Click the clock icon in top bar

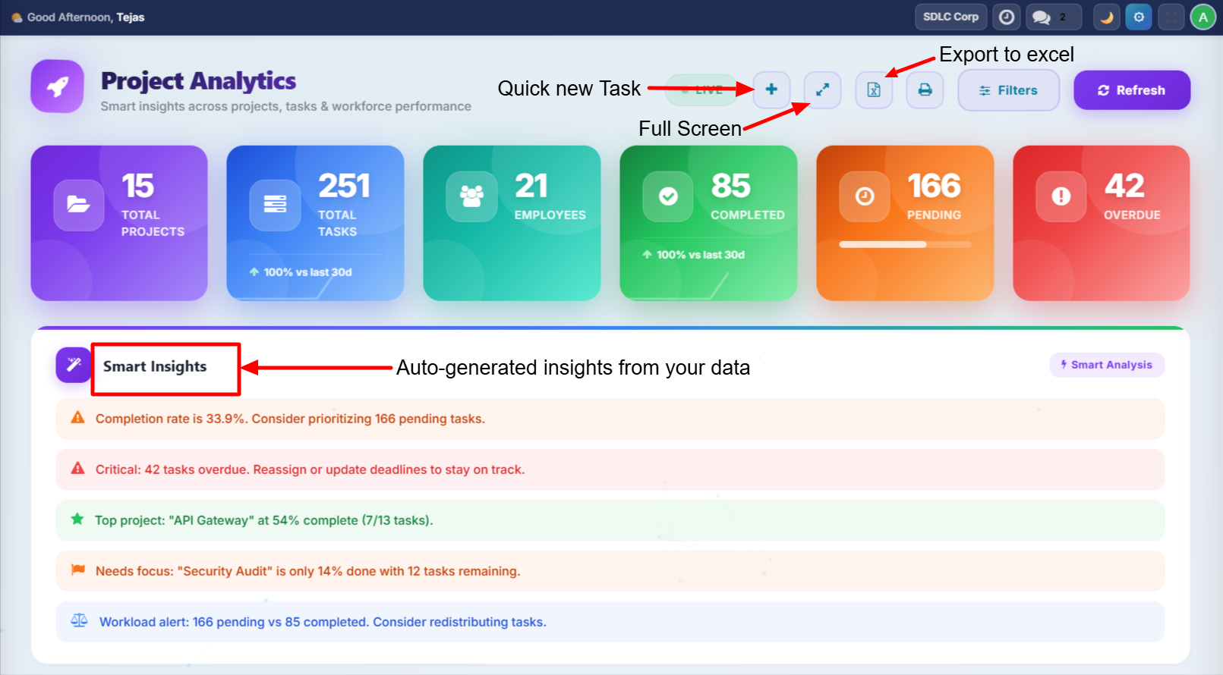[1007, 17]
